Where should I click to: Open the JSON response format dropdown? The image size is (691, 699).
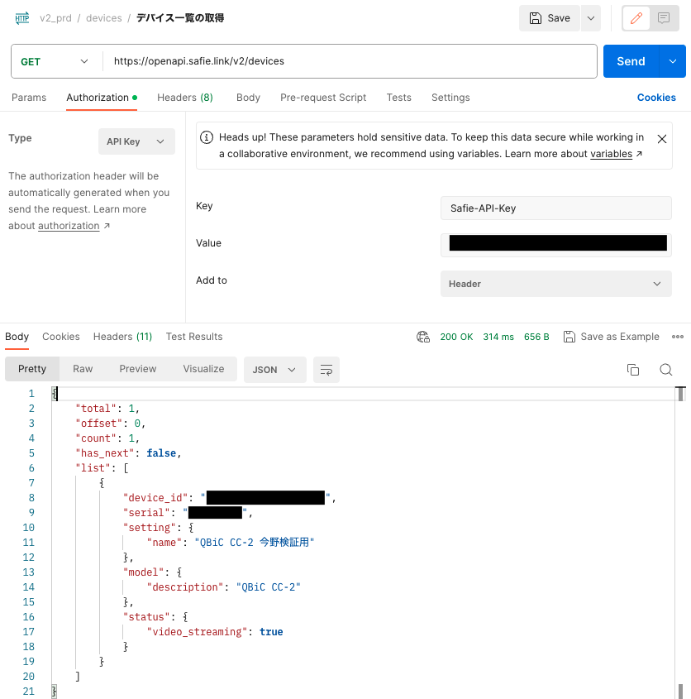[x=274, y=370]
